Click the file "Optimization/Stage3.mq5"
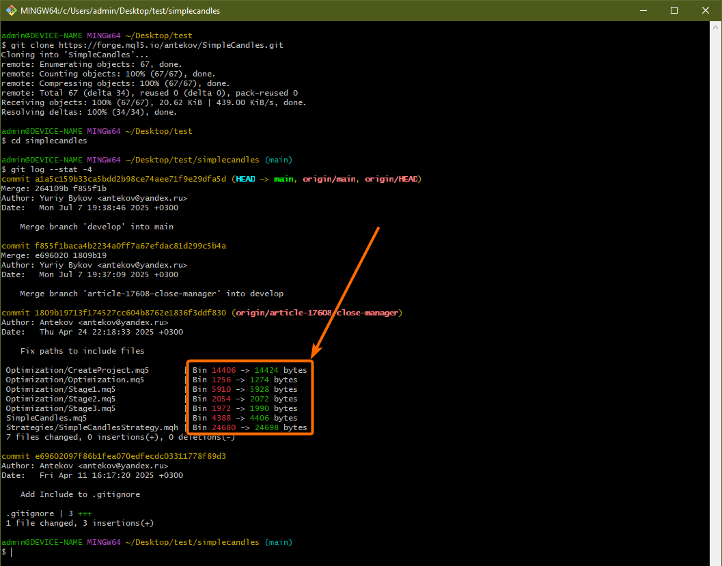The height and width of the screenshot is (566, 722). [x=61, y=408]
